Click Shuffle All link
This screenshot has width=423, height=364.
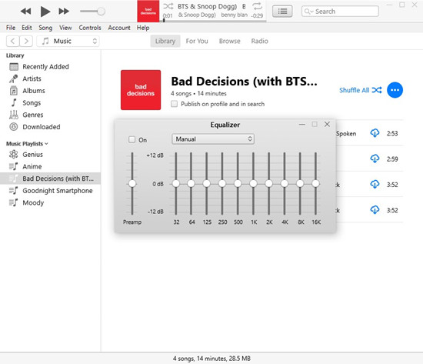(x=361, y=90)
